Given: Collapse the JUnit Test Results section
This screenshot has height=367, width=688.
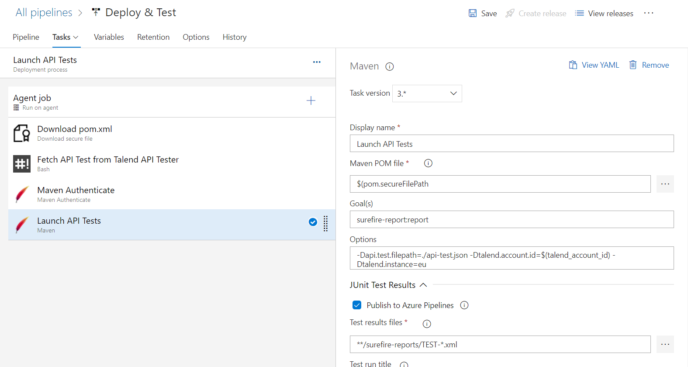Looking at the screenshot, I should click(x=423, y=285).
